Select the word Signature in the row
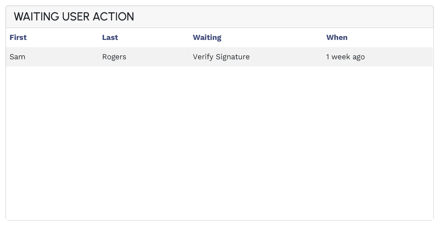439x226 pixels. (x=233, y=57)
